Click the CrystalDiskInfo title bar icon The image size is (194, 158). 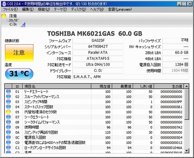(4, 4)
